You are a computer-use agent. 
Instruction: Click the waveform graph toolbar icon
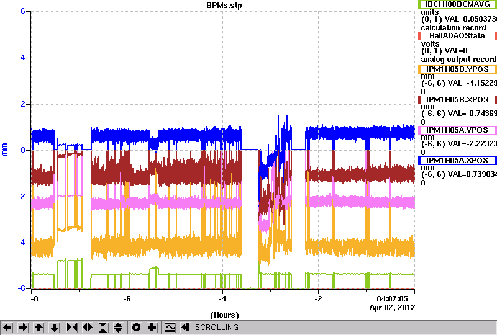(170, 328)
